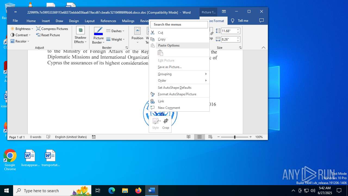This screenshot has width=348, height=196.
Task: Open the Position dropdown
Action: 137,35
